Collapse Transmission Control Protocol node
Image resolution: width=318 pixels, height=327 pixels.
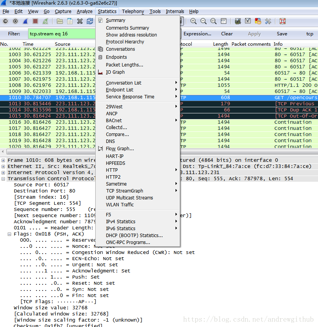(3, 179)
